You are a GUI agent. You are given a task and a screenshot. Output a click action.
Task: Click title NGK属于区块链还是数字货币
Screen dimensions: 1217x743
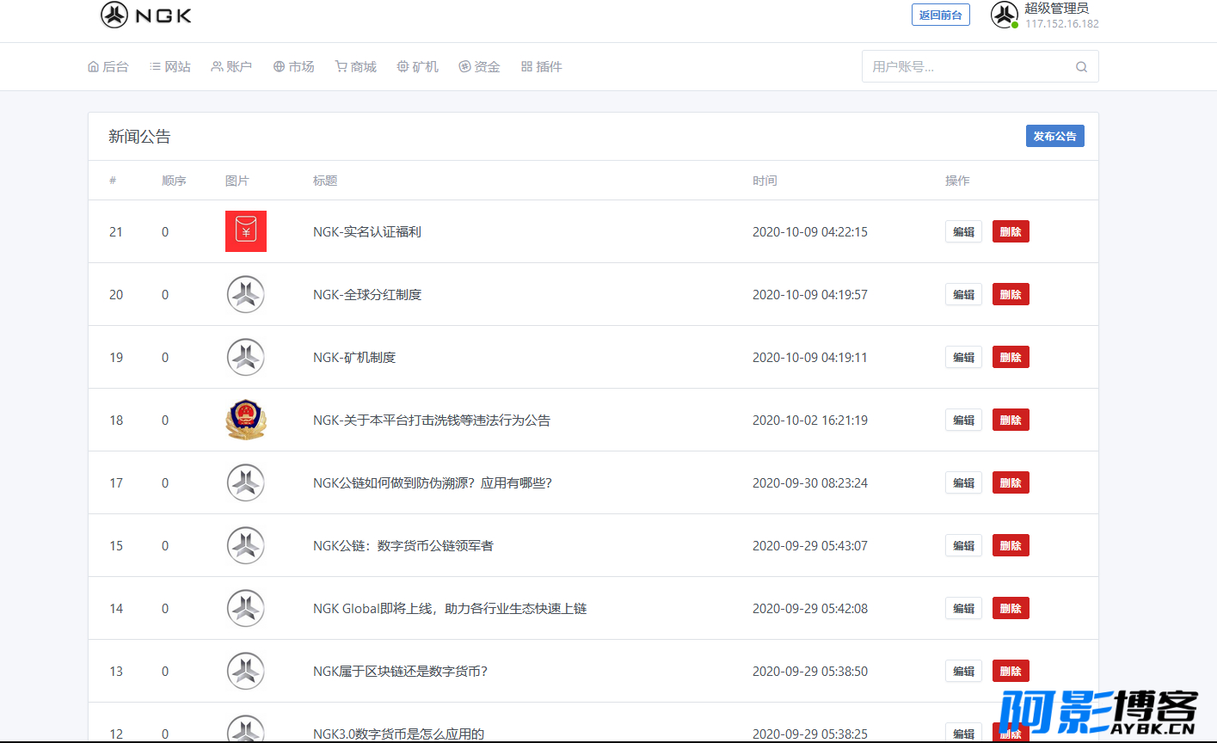pyautogui.click(x=401, y=671)
